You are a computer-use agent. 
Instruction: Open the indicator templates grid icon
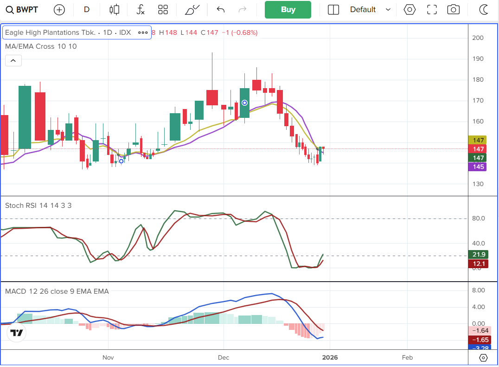163,9
